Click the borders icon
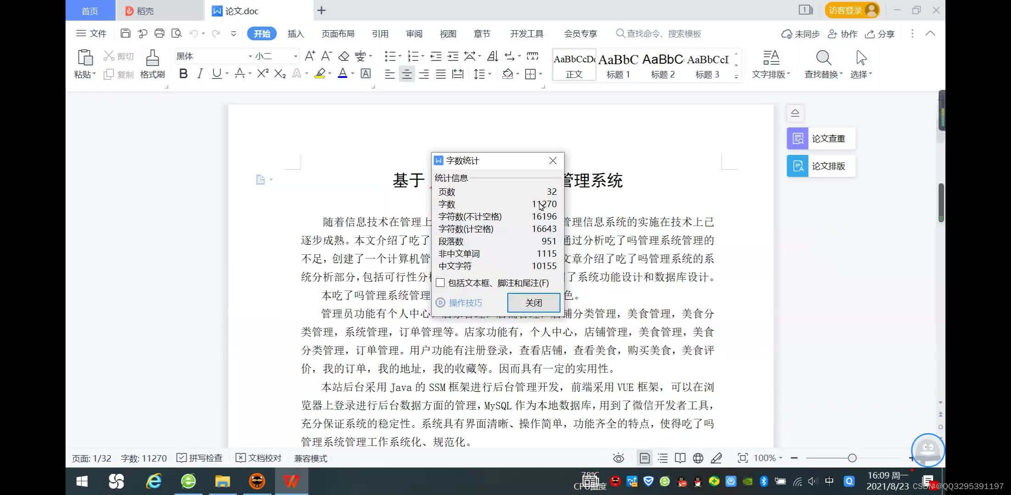The width and height of the screenshot is (1011, 495). click(530, 74)
